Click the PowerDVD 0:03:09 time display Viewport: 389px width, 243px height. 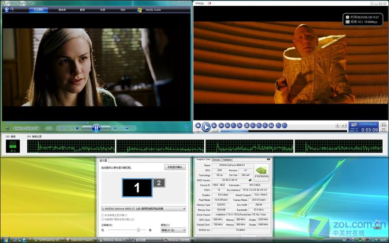[370, 130]
